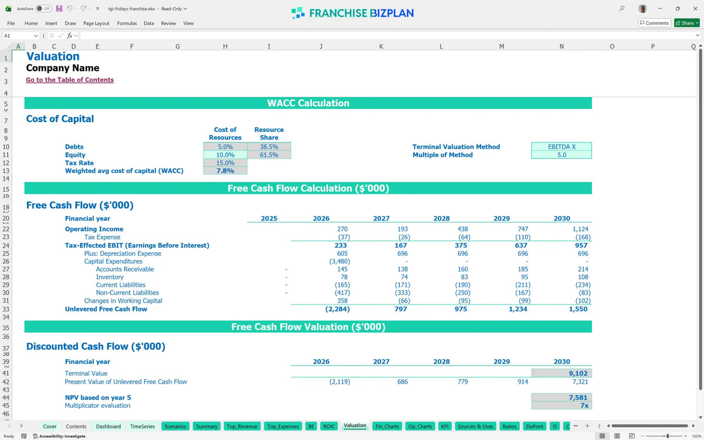Open the Redo history dropdown arrow
704x440 pixels.
90,9
